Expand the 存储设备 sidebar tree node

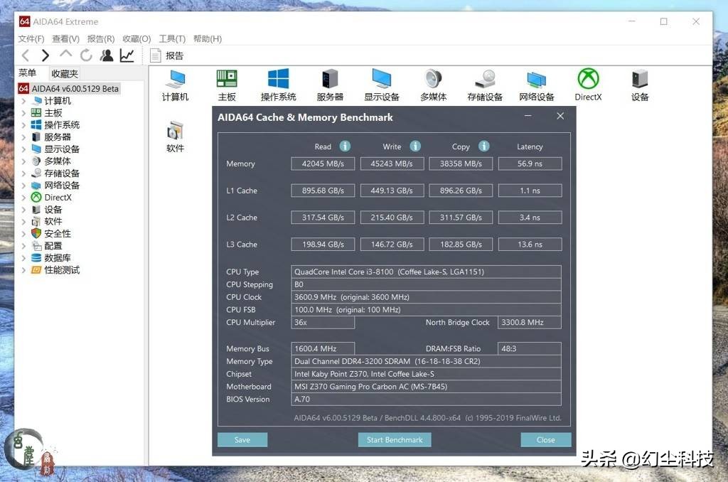pos(24,173)
